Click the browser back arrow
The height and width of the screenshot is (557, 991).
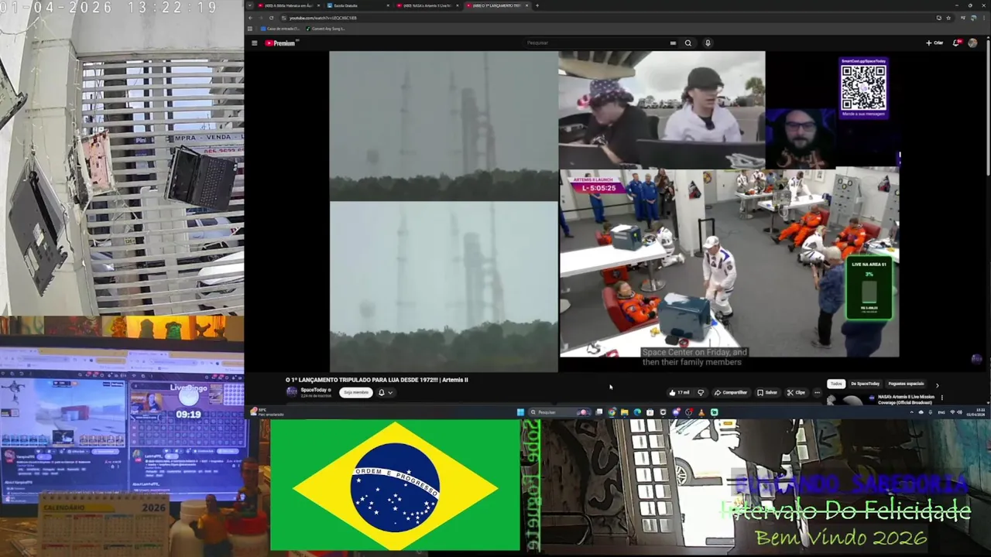tap(250, 18)
